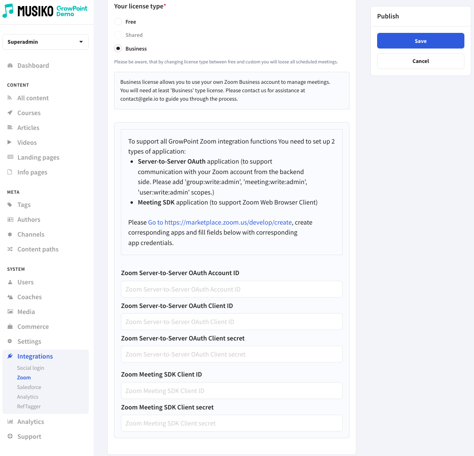Click the Courses rocket icon
474x456 pixels.
[x=10, y=113]
